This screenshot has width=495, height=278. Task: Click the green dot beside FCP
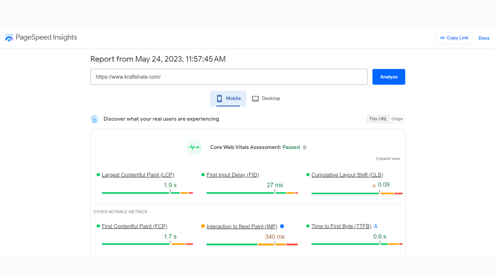click(98, 226)
